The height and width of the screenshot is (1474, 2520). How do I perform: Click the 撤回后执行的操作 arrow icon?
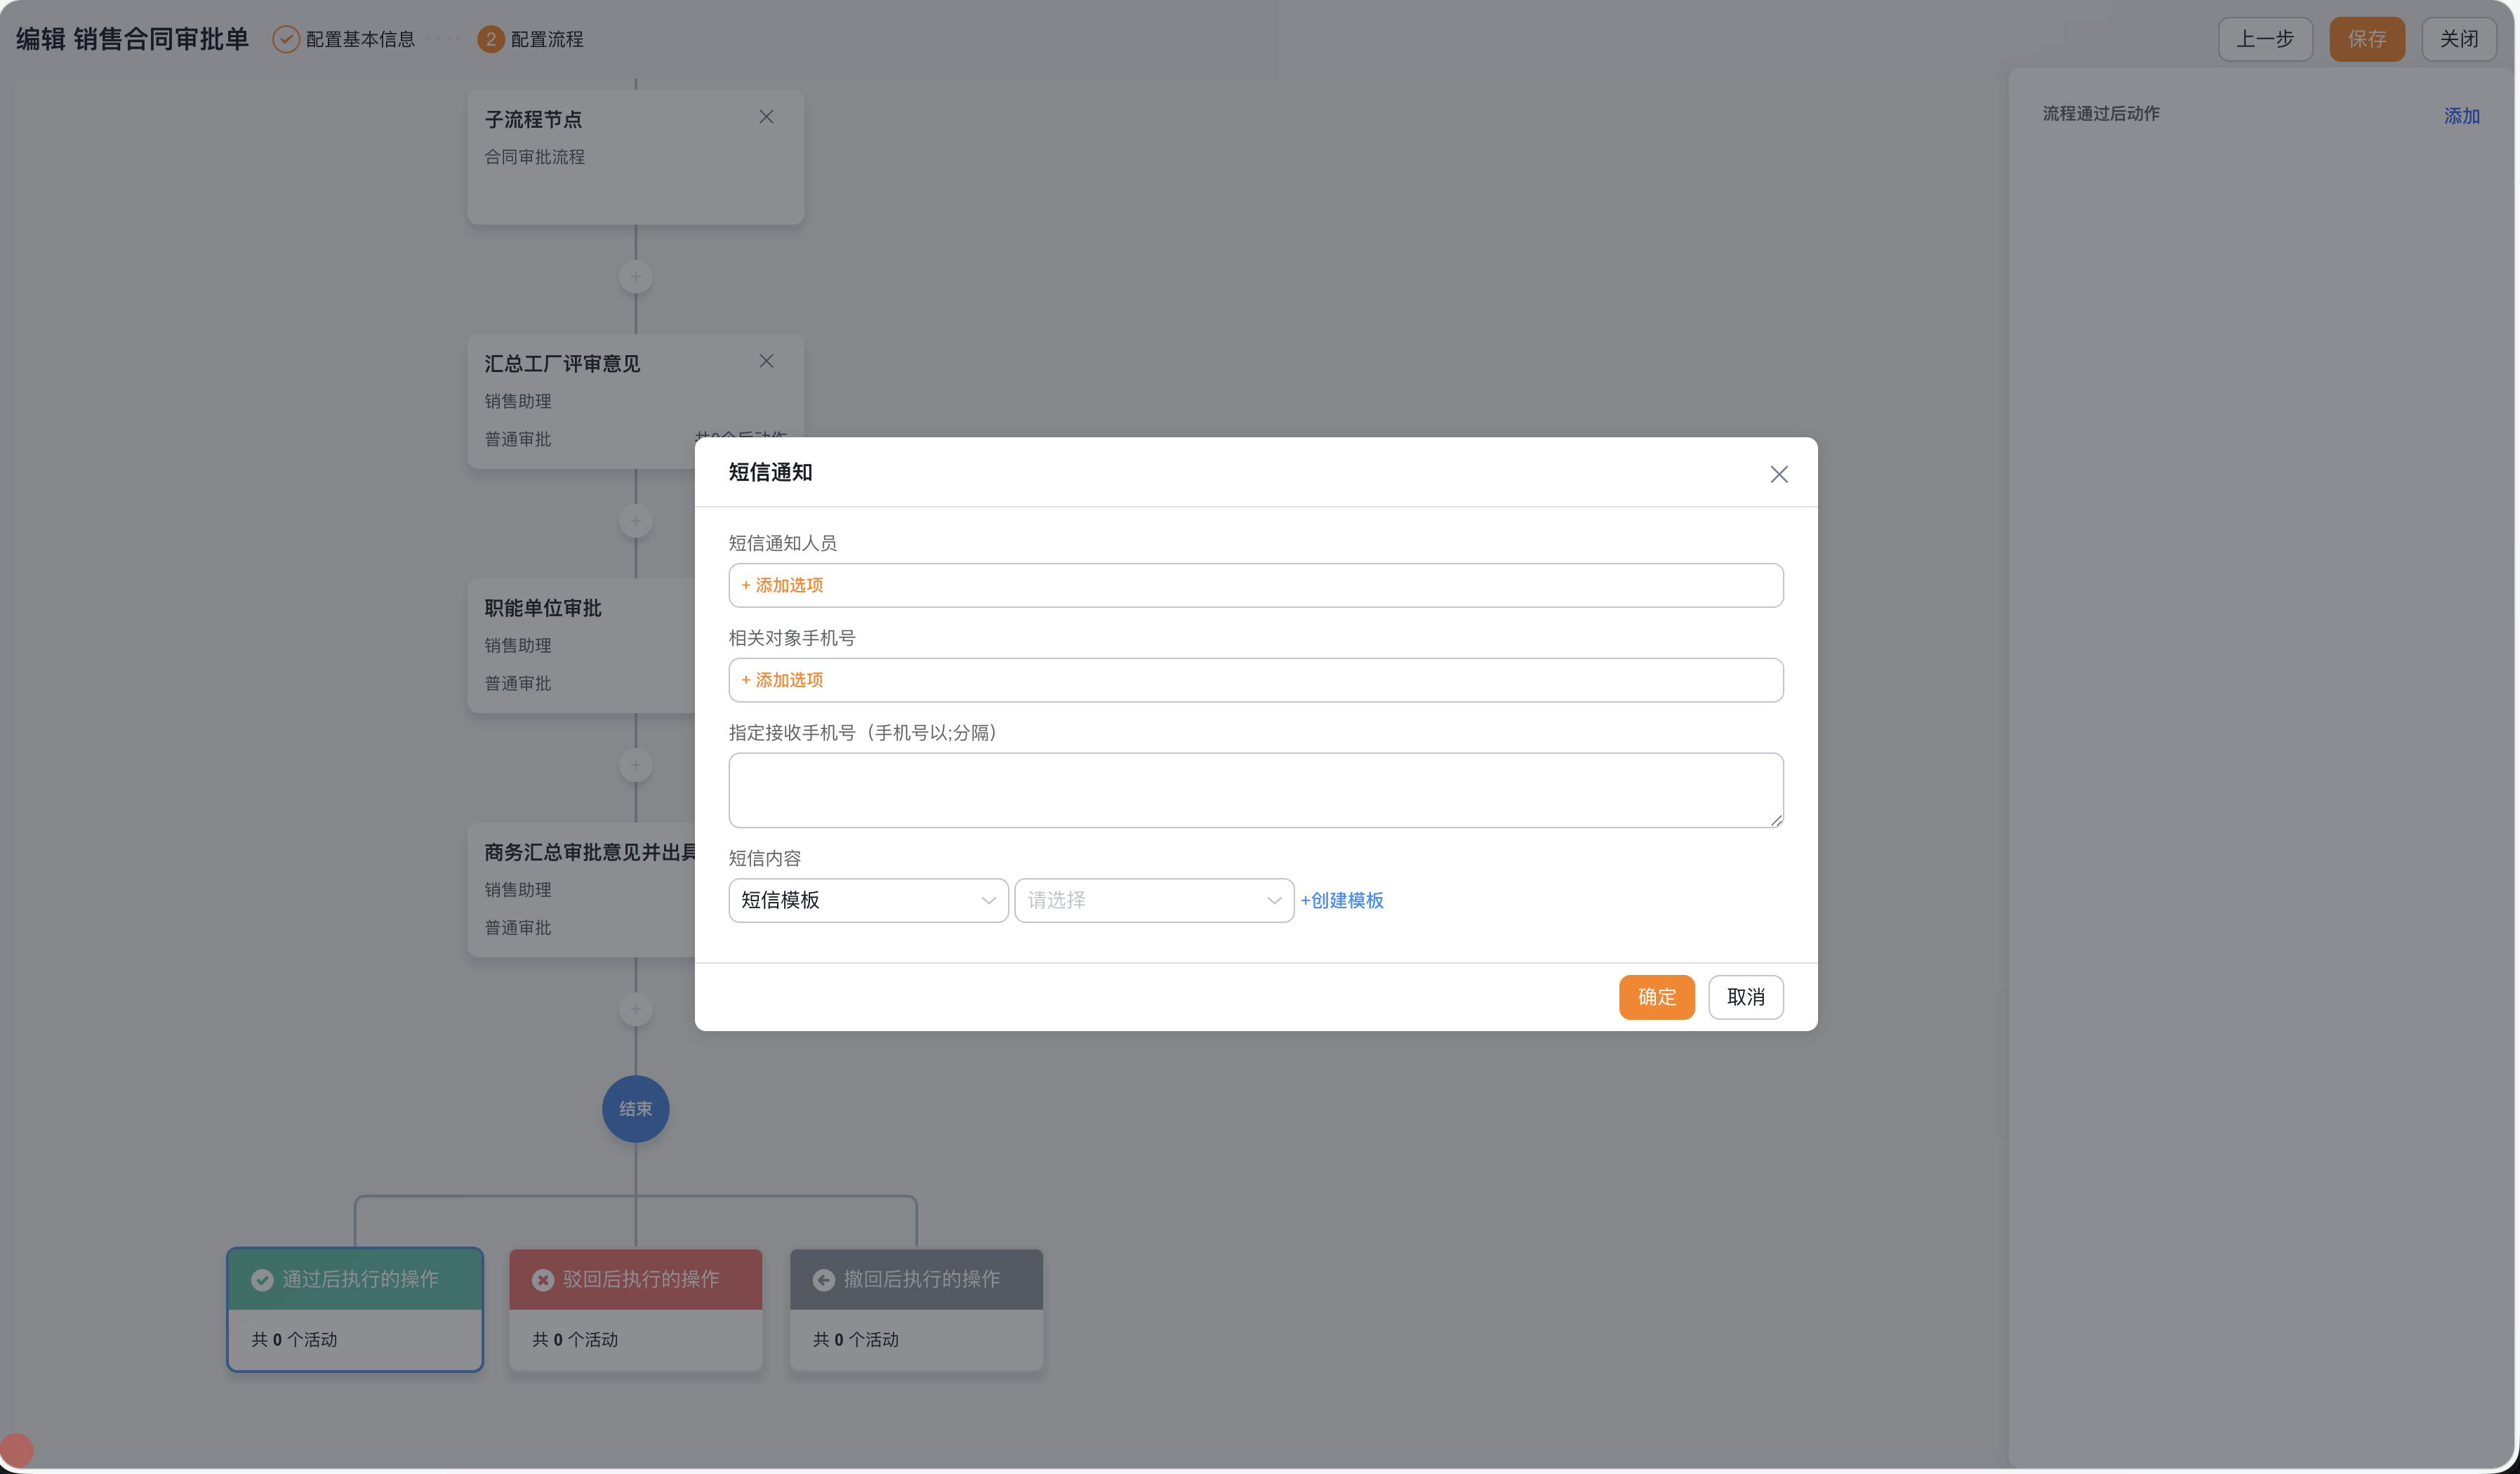point(824,1280)
